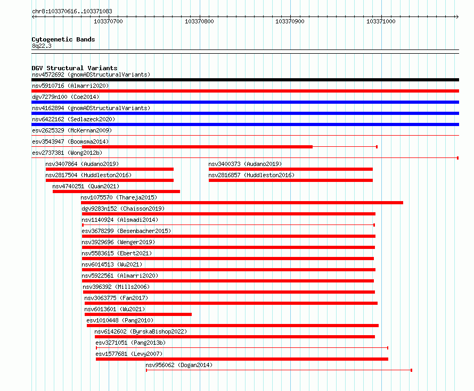Select the red nsv1075570 variant bar

(x=242, y=203)
